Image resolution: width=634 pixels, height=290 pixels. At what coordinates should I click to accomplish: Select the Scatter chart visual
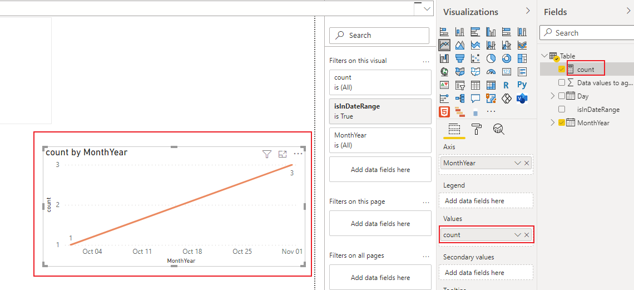pyautogui.click(x=475, y=58)
